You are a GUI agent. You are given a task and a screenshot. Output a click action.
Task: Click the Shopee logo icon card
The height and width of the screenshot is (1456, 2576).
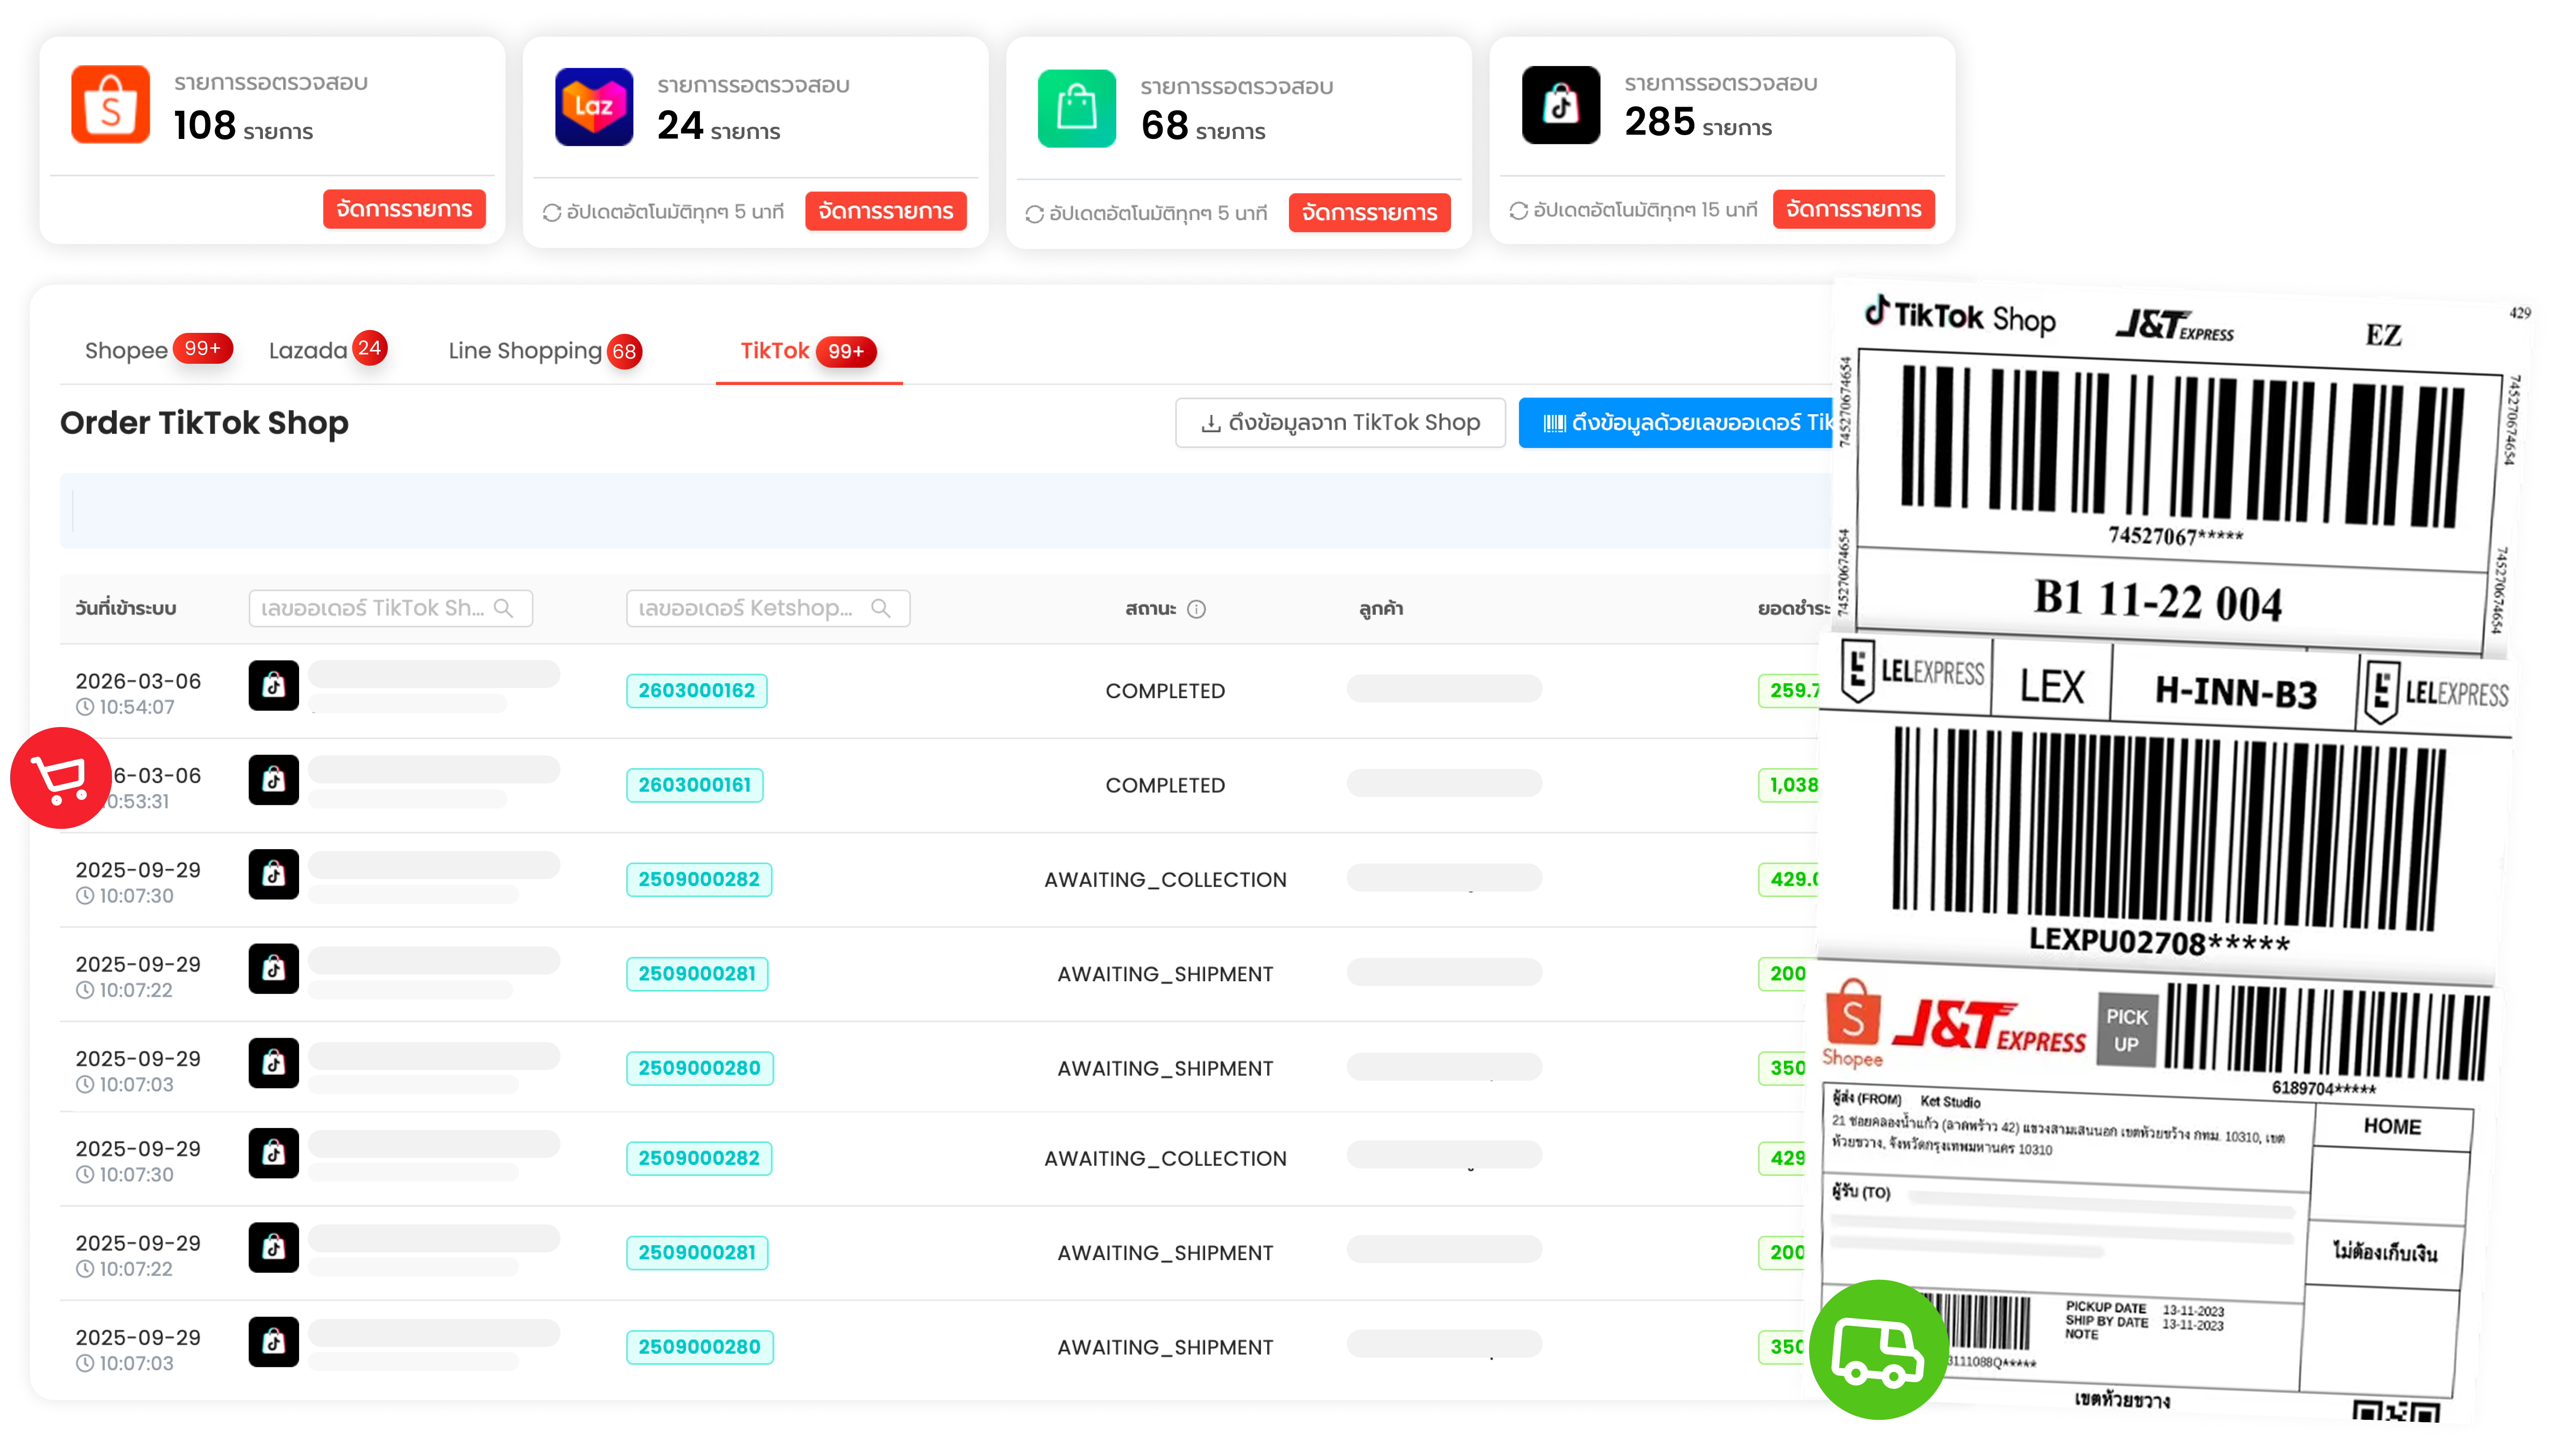coord(110,105)
